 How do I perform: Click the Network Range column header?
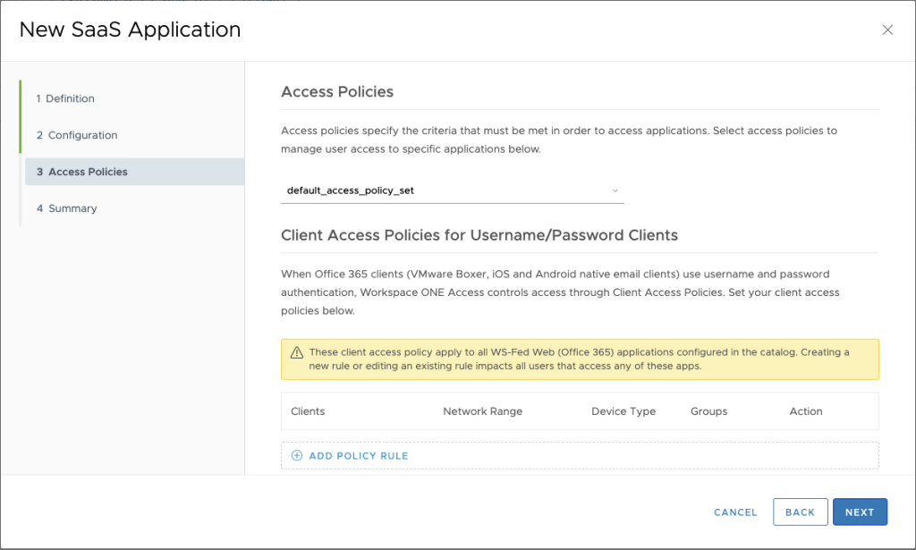(482, 411)
